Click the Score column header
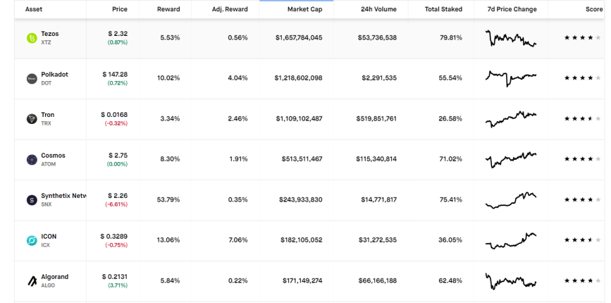 (x=594, y=9)
